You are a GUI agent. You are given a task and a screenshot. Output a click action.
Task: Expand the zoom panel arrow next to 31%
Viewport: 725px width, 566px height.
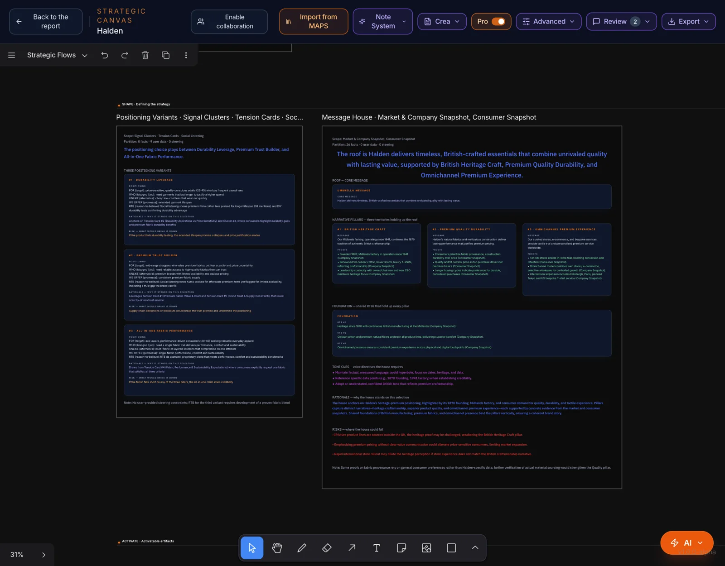point(43,555)
